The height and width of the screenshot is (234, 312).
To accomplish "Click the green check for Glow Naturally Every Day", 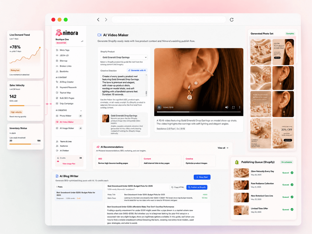I will [292, 173].
